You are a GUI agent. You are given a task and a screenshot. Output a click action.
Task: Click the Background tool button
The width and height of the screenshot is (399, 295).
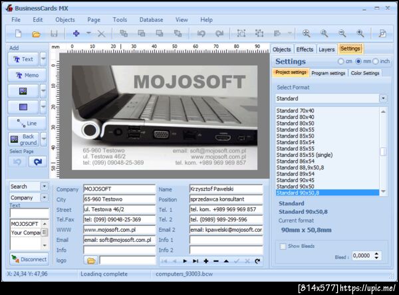[x=24, y=140]
